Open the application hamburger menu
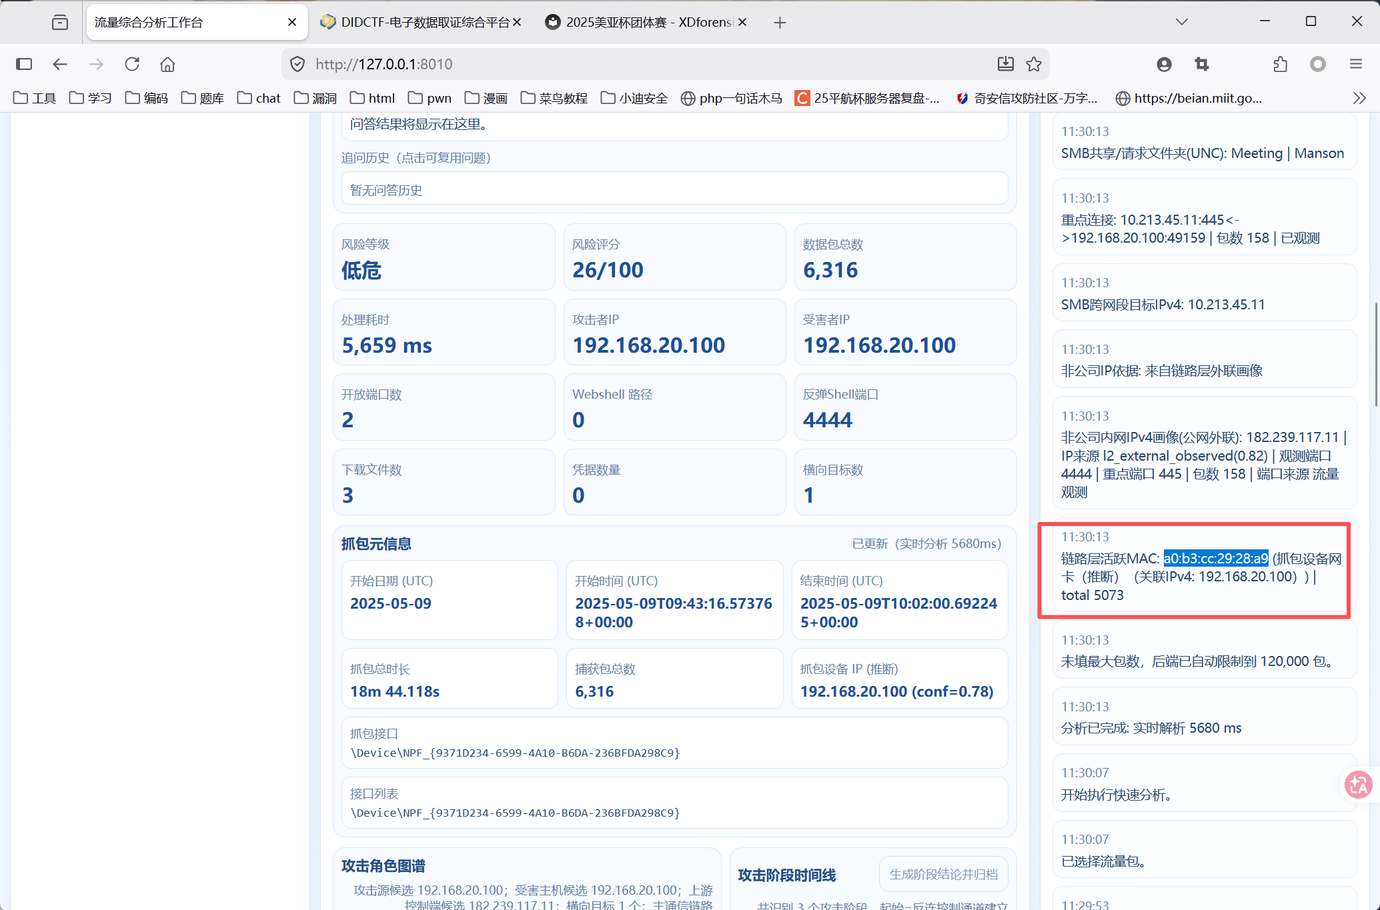1380x910 pixels. [x=1355, y=64]
